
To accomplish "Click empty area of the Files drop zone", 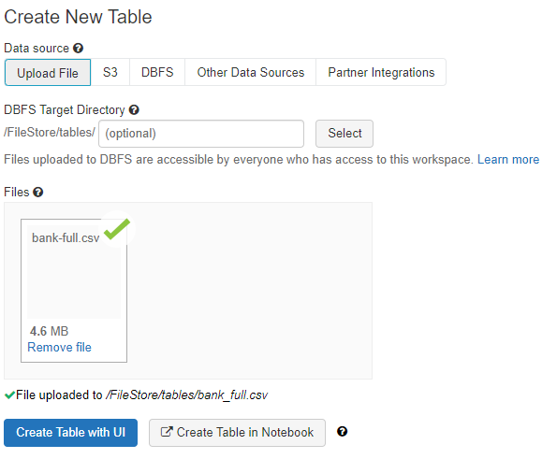I will pyautogui.click(x=249, y=291).
